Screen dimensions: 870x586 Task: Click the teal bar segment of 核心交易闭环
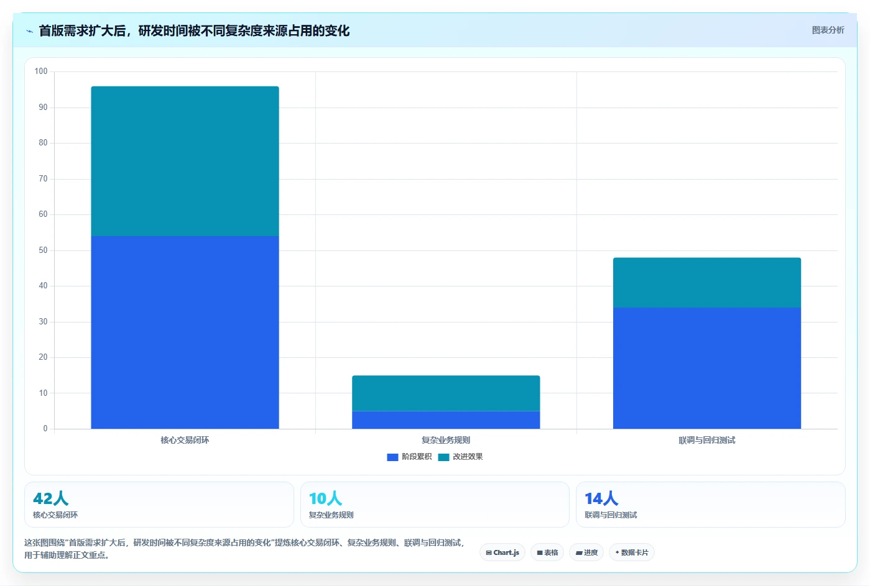(x=185, y=161)
